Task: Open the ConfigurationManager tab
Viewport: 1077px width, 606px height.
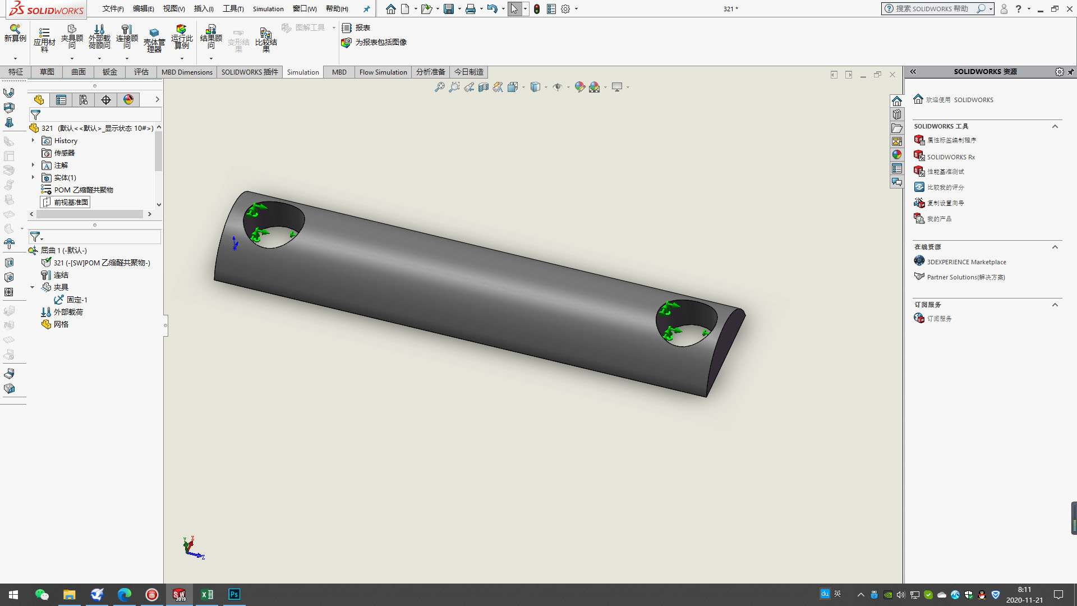Action: [84, 100]
